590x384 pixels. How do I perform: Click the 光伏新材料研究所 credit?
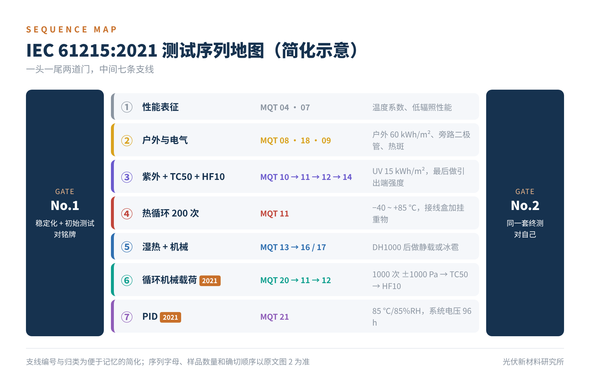pos(533,362)
